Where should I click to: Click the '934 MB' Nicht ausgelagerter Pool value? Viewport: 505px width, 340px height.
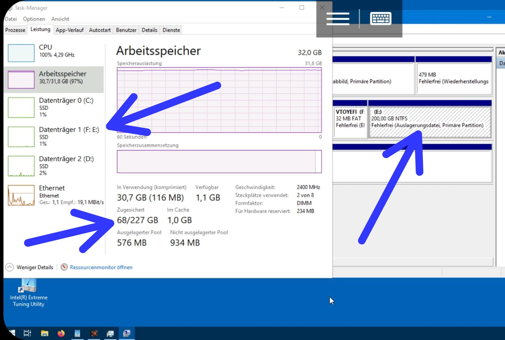[185, 243]
